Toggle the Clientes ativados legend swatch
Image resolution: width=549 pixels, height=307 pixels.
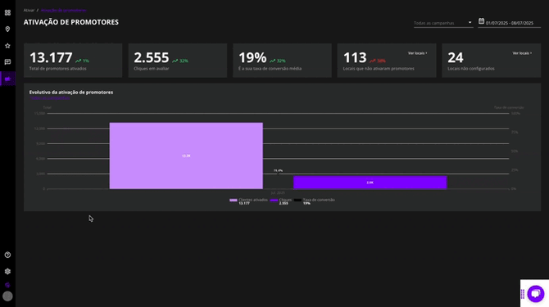click(234, 200)
